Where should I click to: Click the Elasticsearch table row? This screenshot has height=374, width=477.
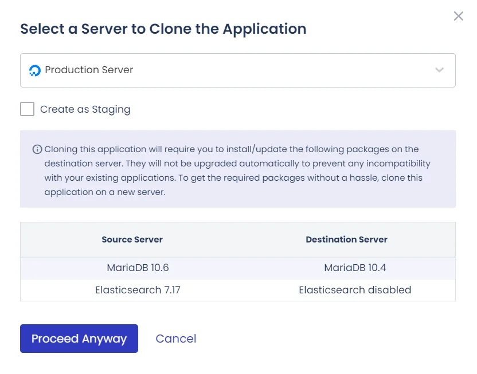coord(238,290)
